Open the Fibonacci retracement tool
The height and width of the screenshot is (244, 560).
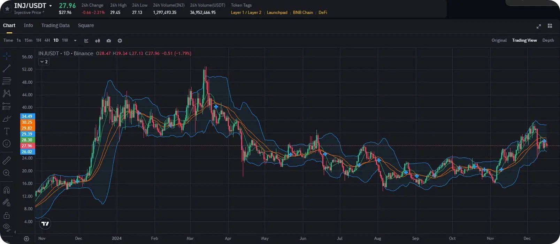pos(7,81)
